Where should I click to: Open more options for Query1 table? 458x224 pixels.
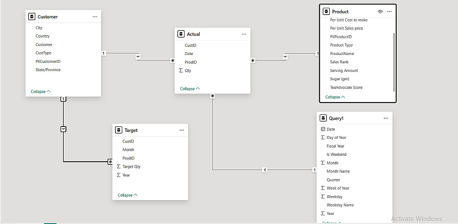(386, 118)
